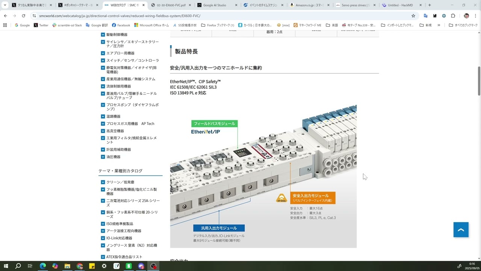
Task: Open Windows taskbar search
Action: pyautogui.click(x=18, y=266)
